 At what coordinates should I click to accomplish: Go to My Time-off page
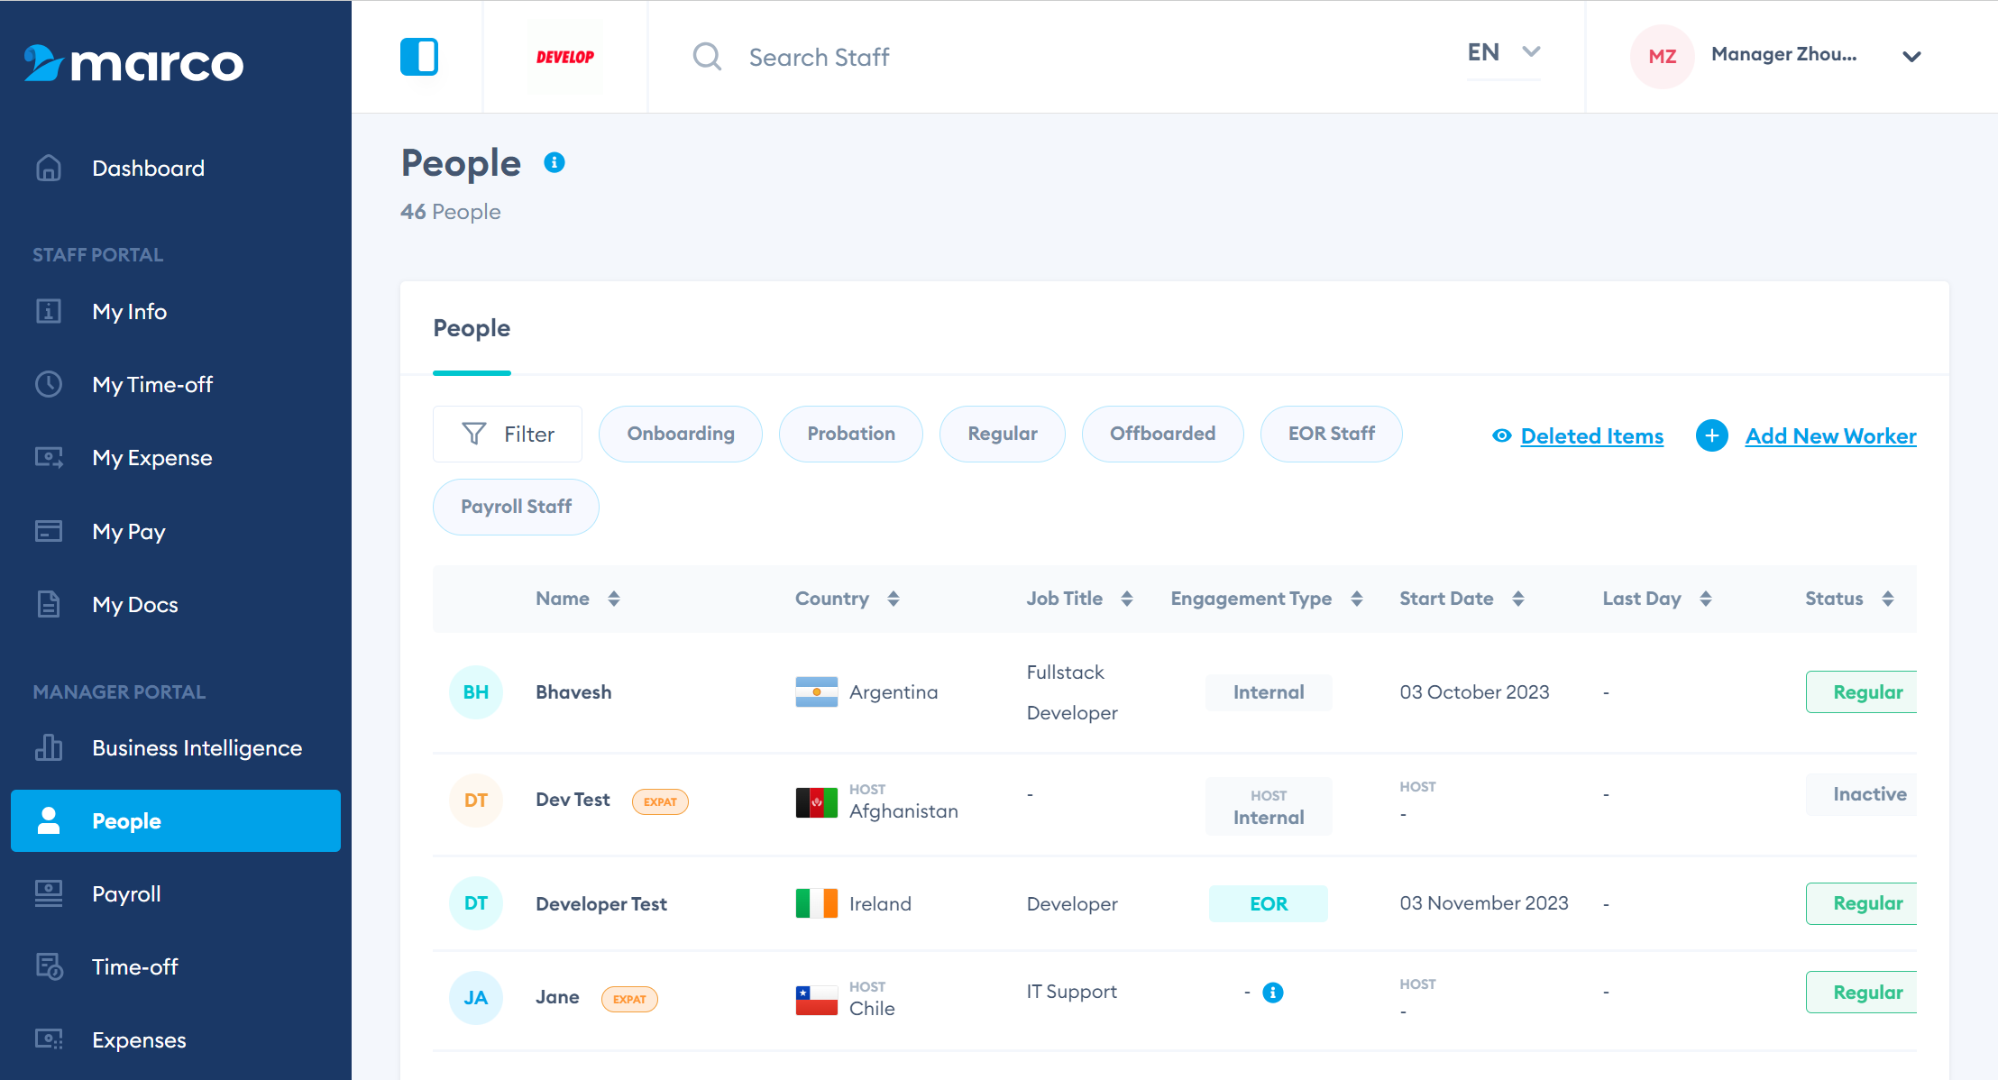point(152,385)
